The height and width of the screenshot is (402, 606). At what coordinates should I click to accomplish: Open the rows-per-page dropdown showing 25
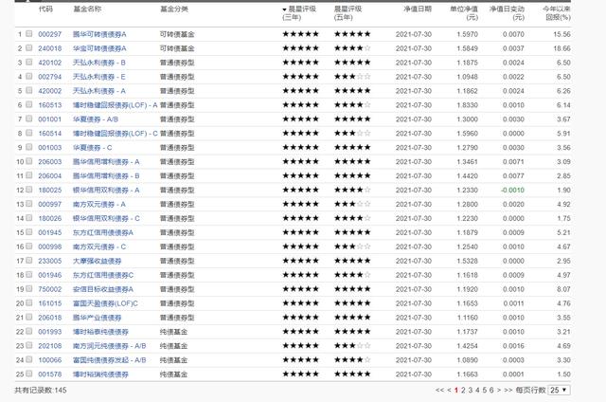click(x=559, y=390)
